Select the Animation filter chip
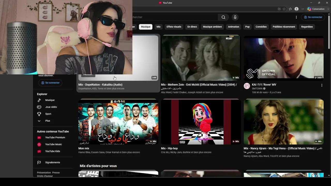 click(x=234, y=27)
